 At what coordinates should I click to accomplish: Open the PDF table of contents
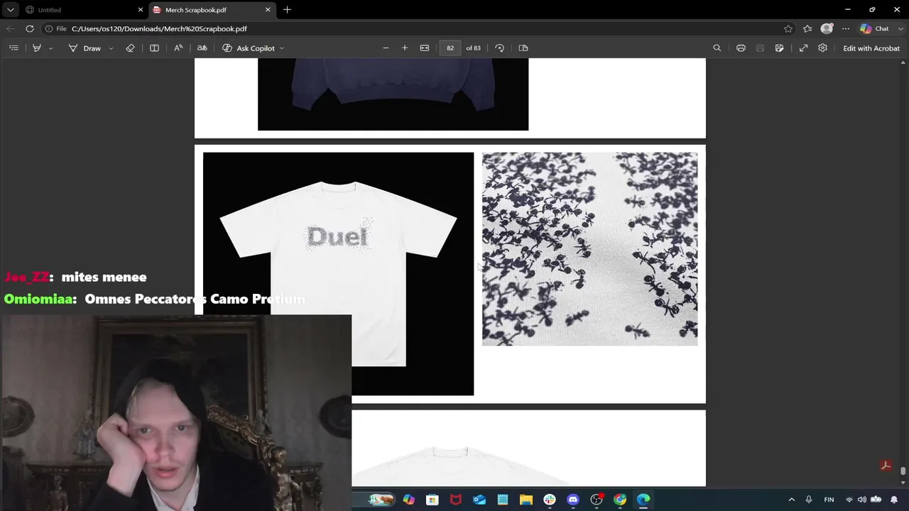tap(13, 48)
